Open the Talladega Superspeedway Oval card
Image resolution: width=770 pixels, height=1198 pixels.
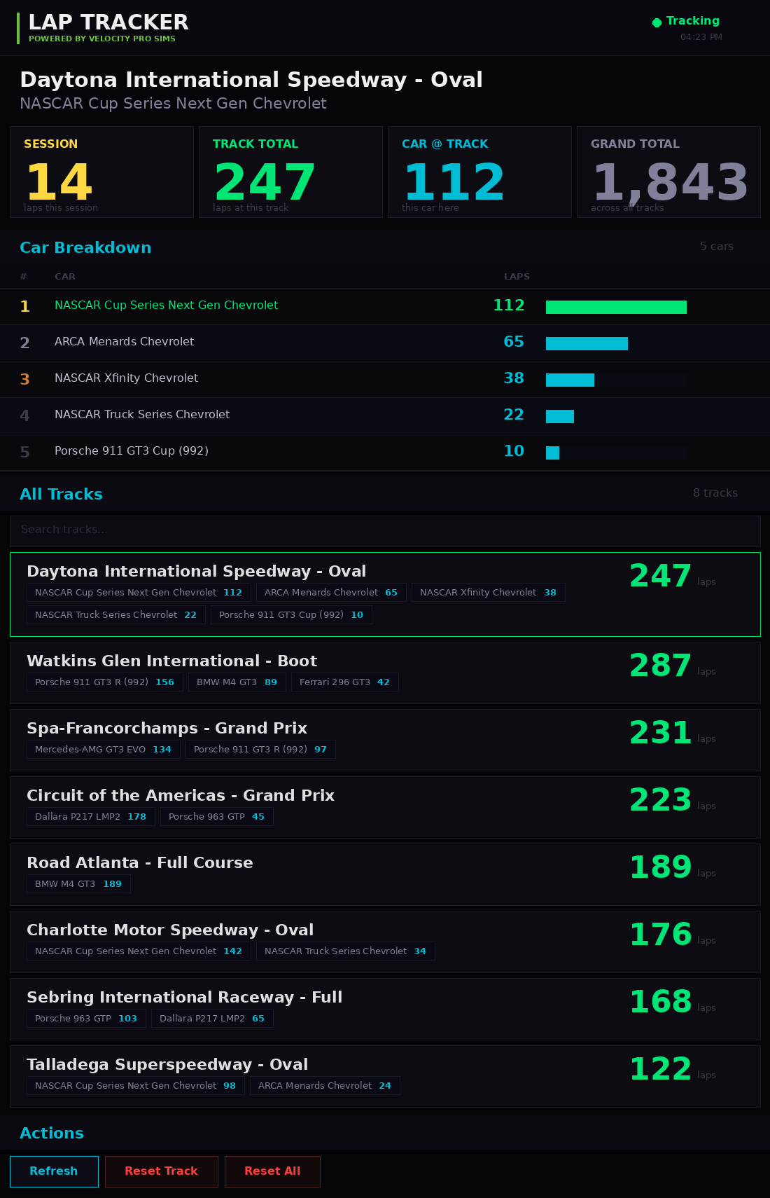point(385,1076)
